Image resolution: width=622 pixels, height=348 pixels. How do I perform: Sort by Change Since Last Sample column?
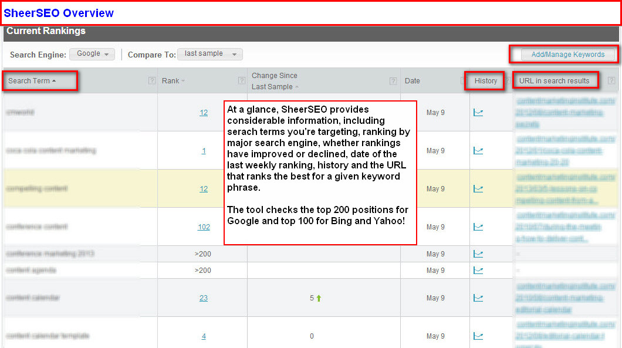pyautogui.click(x=275, y=81)
